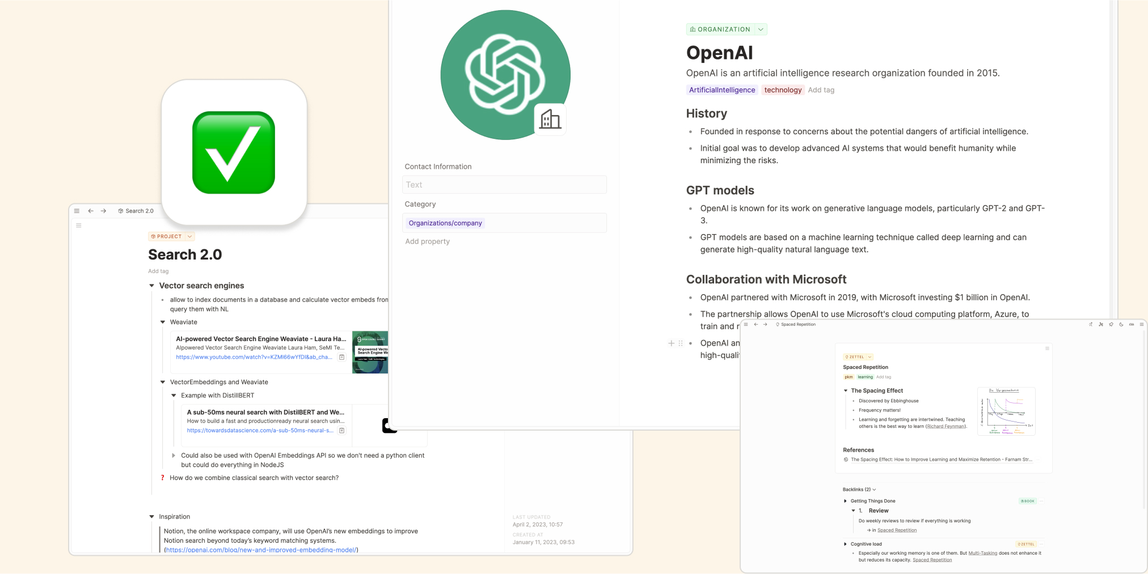Open more options beside Cognitive load ZETTEL badge
This screenshot has width=1148, height=574.
[1042, 544]
